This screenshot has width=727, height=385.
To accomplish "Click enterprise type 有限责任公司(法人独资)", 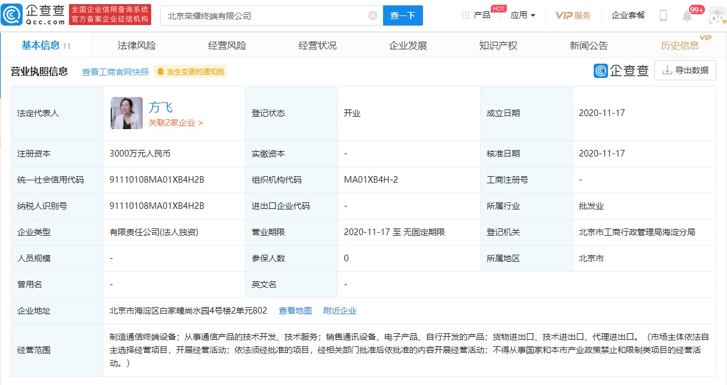I will pyautogui.click(x=154, y=232).
